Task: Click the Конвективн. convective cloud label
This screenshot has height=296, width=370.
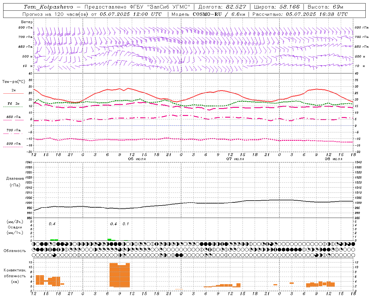Action: (x=15, y=270)
